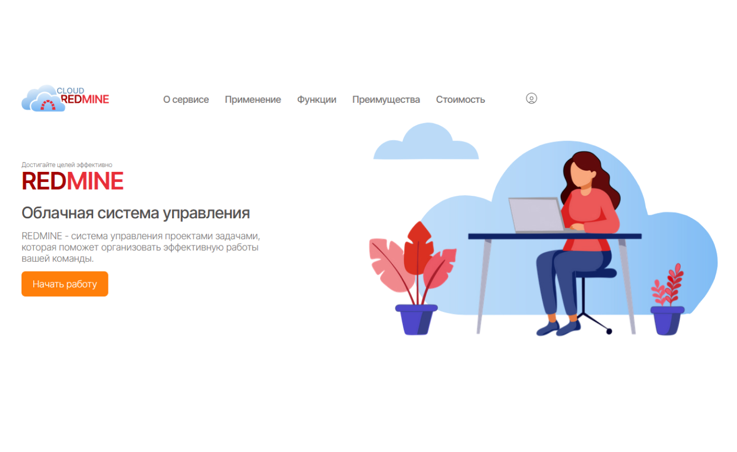
Task: Click the Cloud Redmine logo
Action: click(x=65, y=98)
